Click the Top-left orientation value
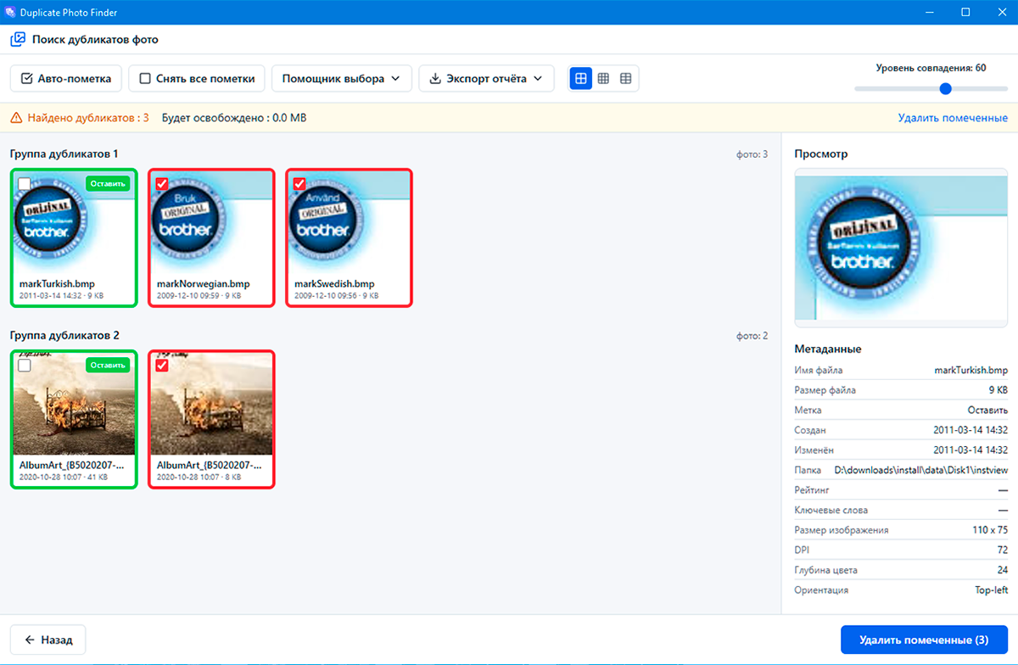Screen dimensions: 1018x665 [x=991, y=590]
